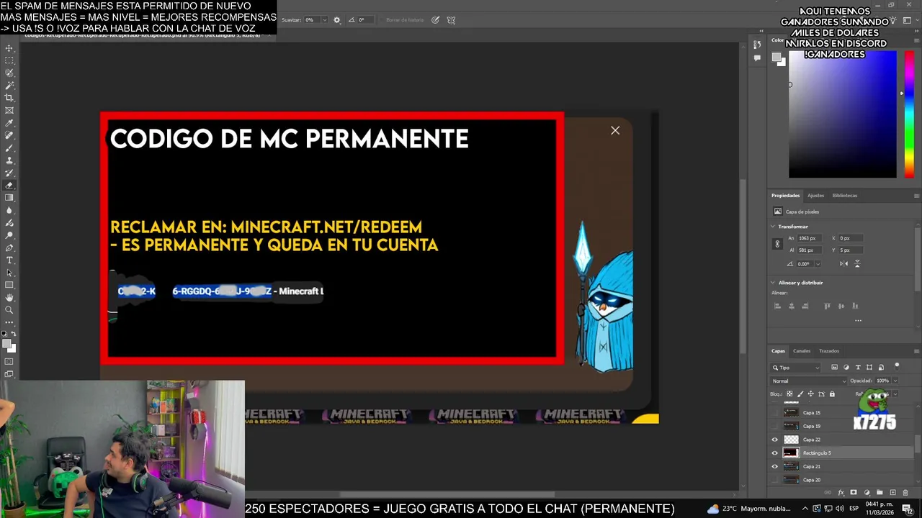Switch to the Trazados tab
The image size is (922, 518).
(829, 351)
